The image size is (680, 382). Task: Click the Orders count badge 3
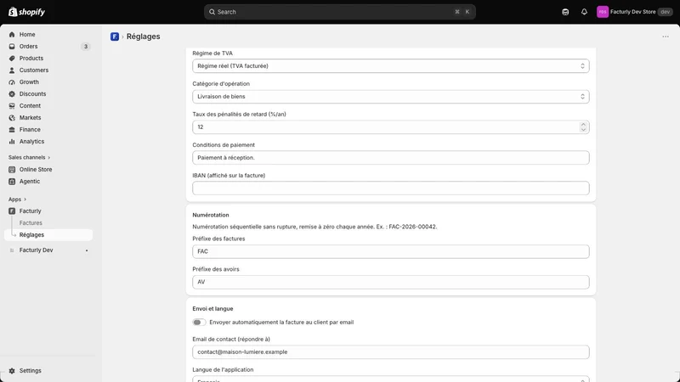(x=86, y=47)
